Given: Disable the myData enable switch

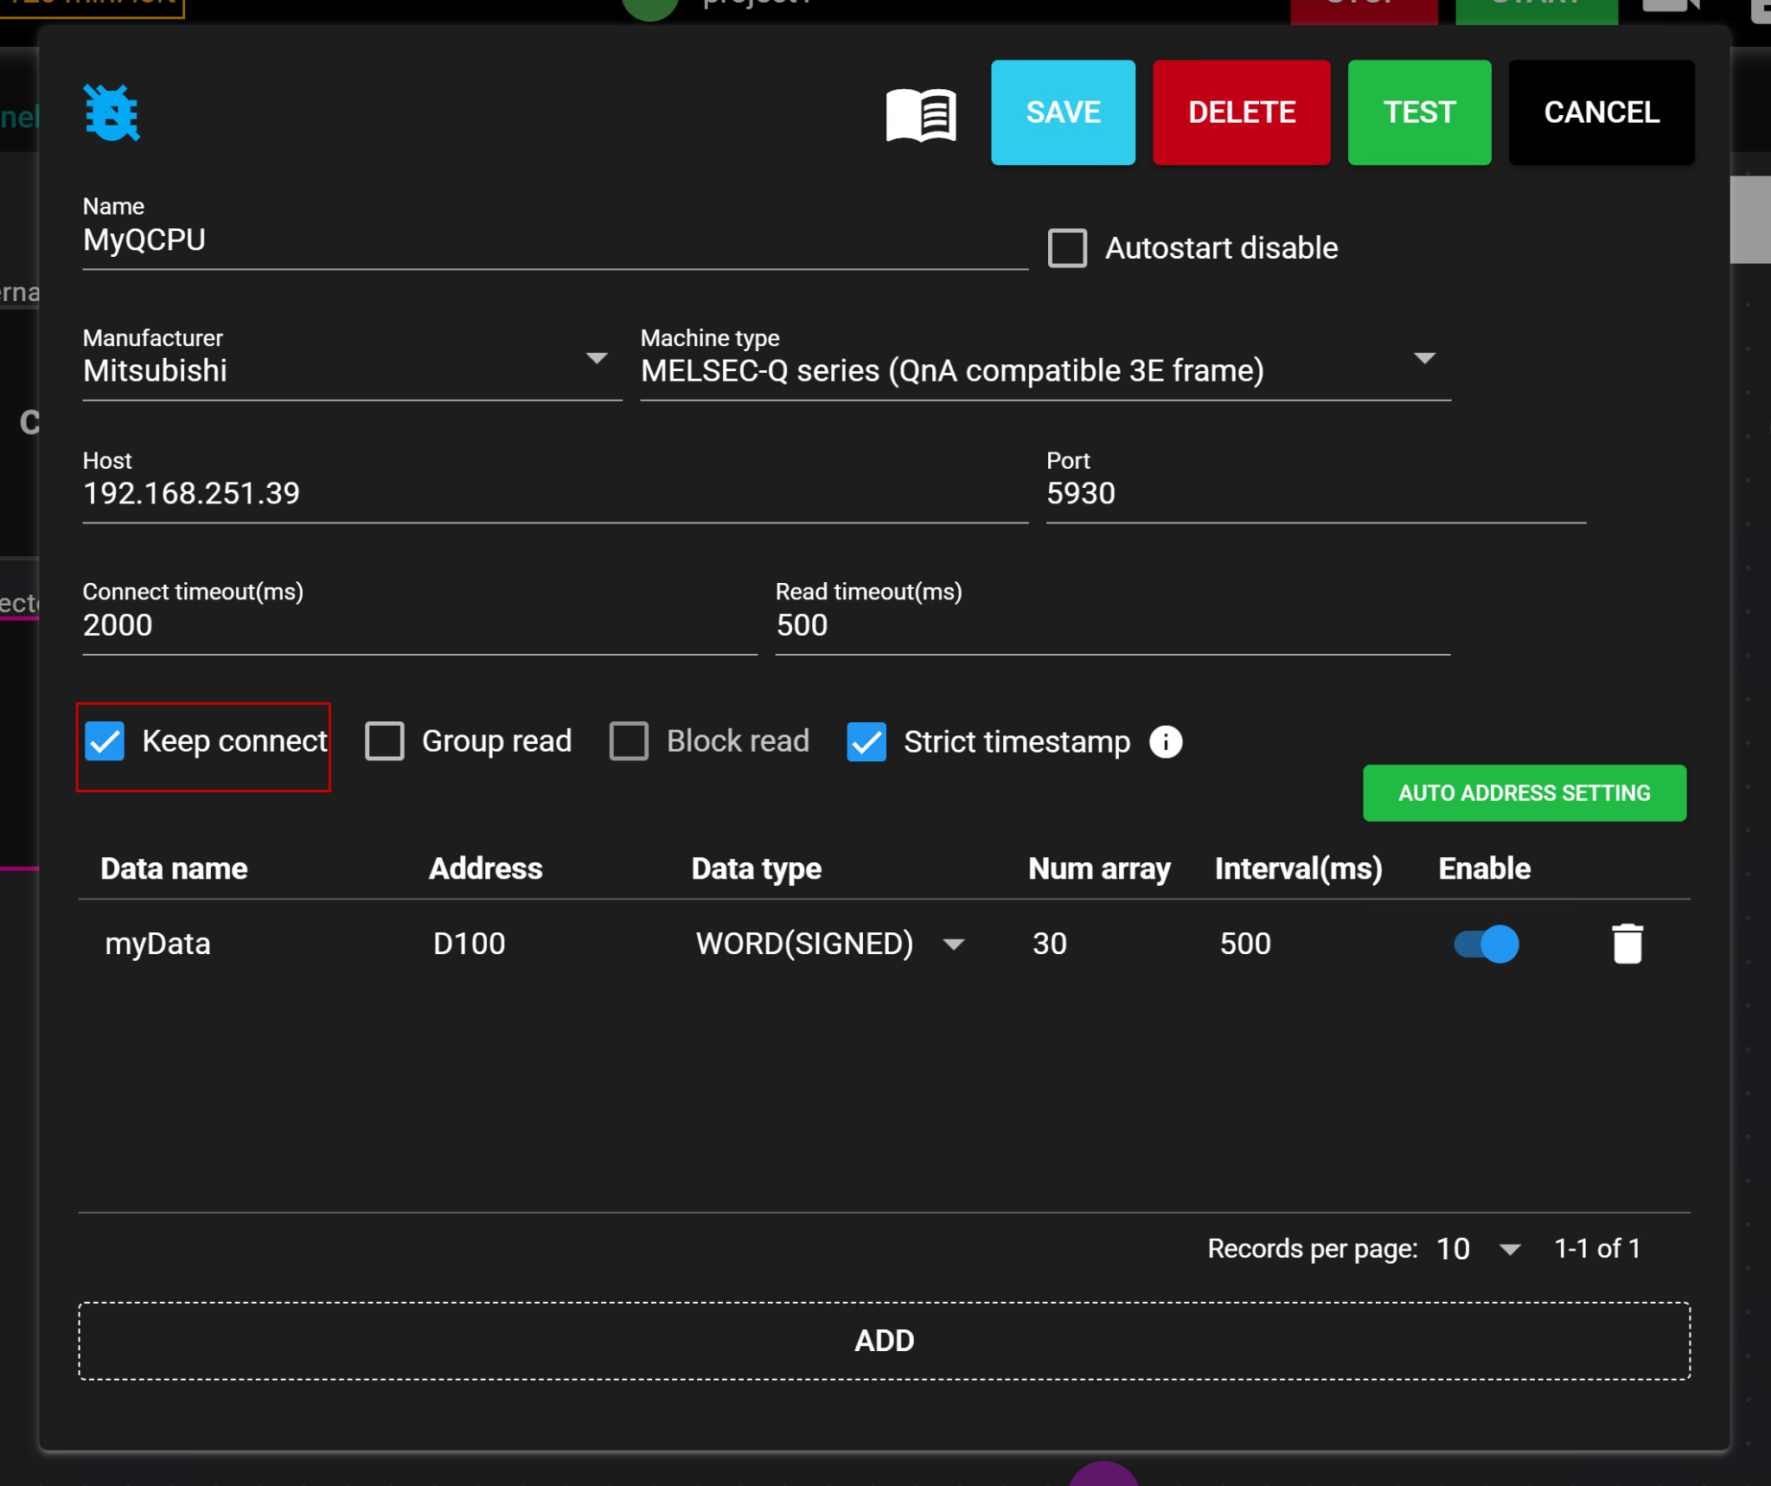Looking at the screenshot, I should point(1486,944).
